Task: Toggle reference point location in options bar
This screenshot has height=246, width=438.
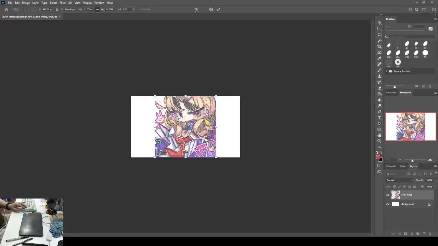Action: (x=27, y=10)
